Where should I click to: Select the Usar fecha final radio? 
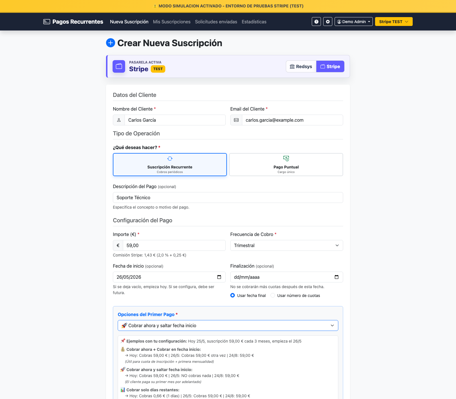click(233, 296)
